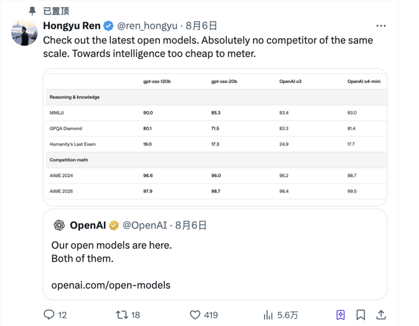Open the view analytics bar chart icon
This screenshot has height=326, width=419.
[x=268, y=315]
